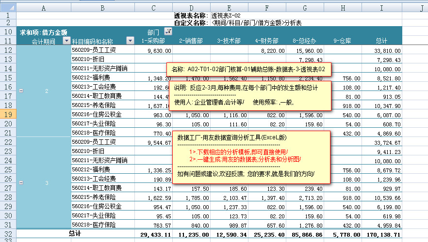Click the yellow 名称 A02-T01-02 note box
This screenshot has height=242, width=428.
pyautogui.click(x=248, y=70)
